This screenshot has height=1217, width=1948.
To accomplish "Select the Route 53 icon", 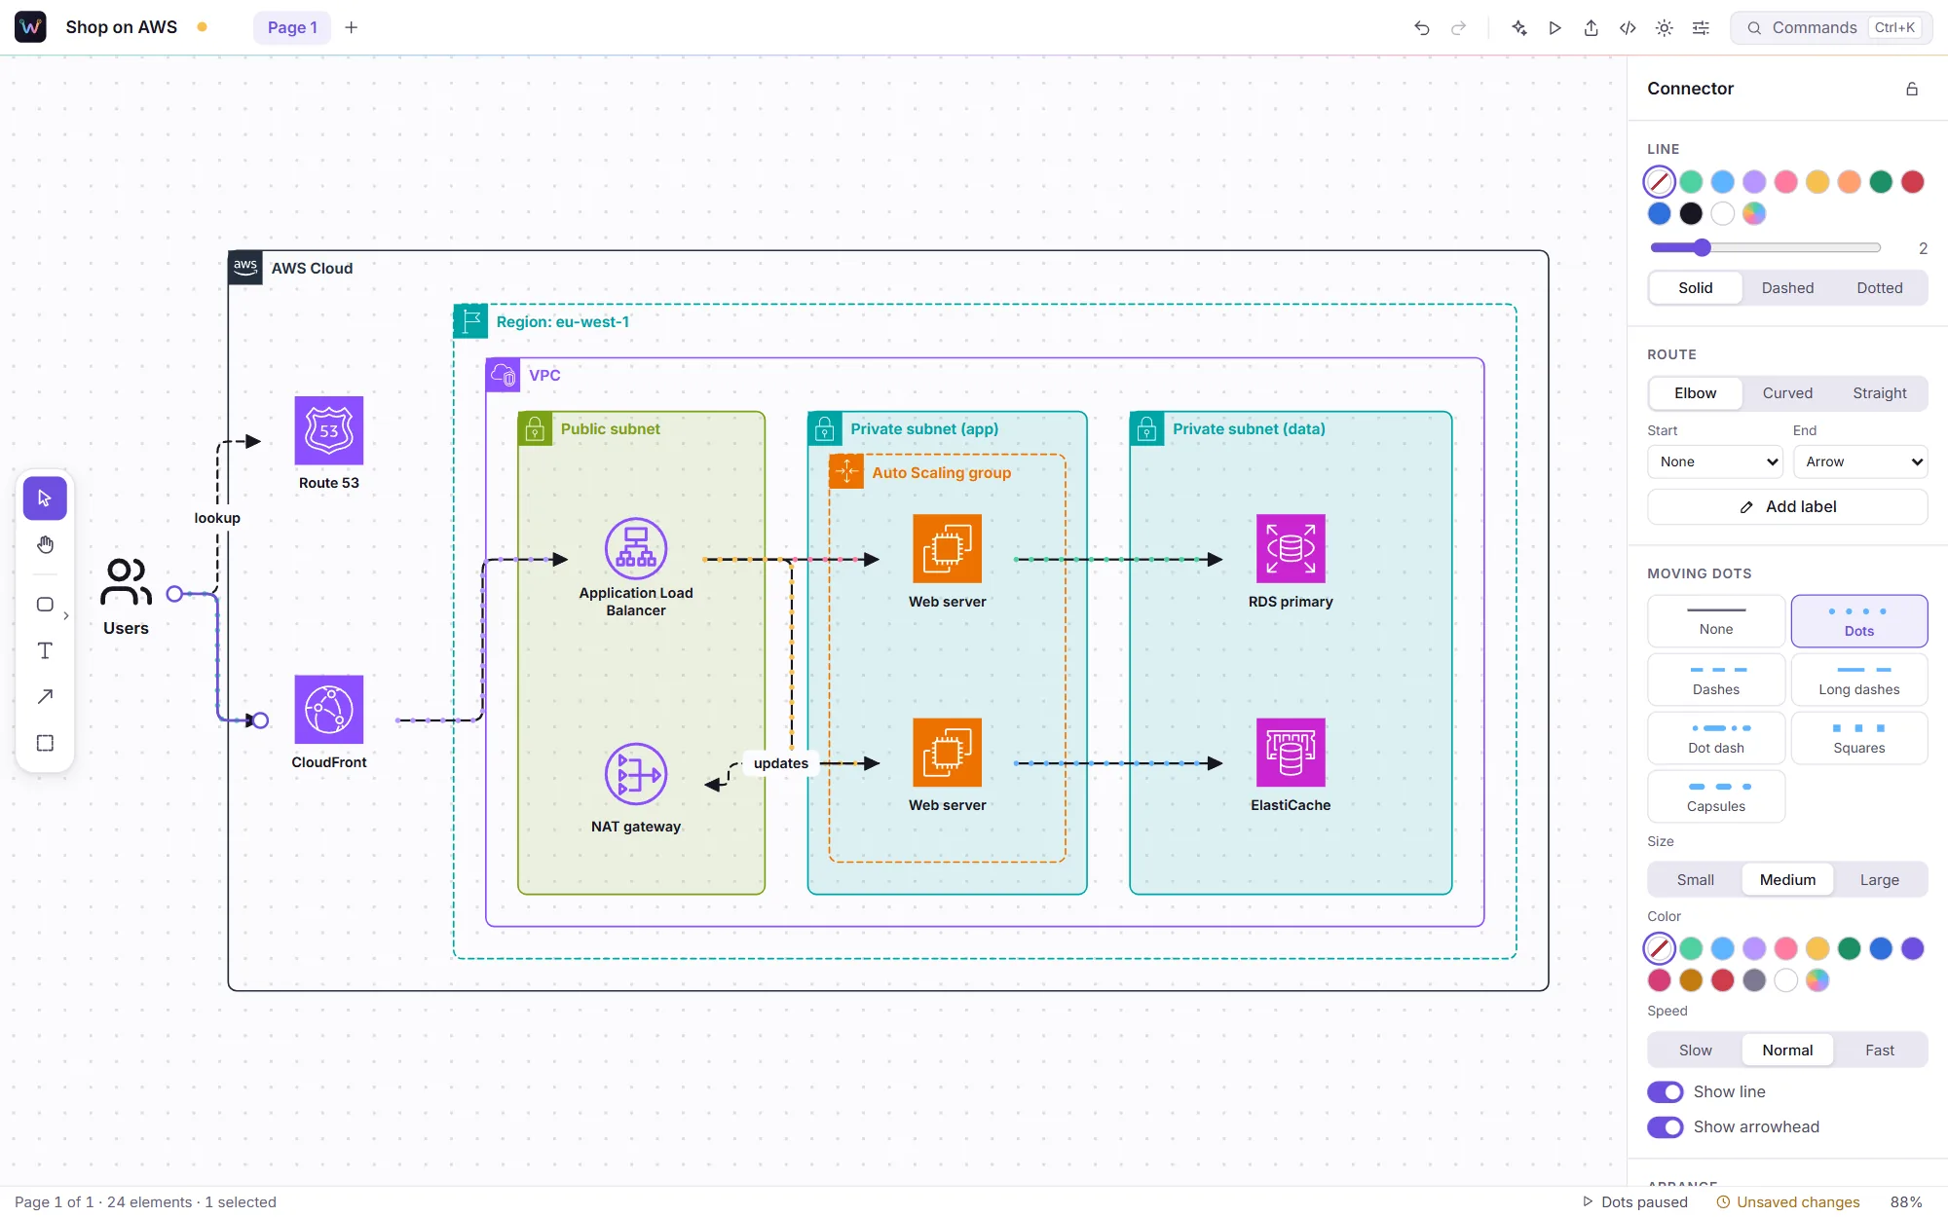I will point(329,430).
